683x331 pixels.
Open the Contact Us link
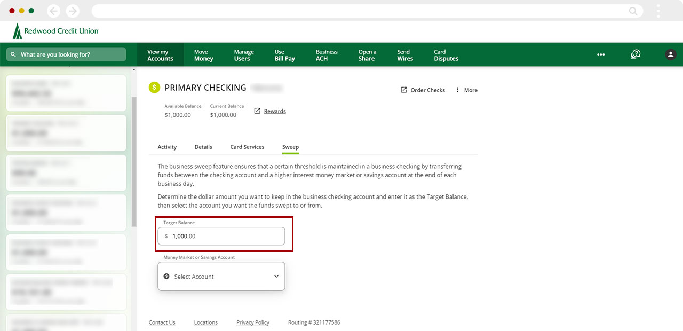(x=162, y=322)
